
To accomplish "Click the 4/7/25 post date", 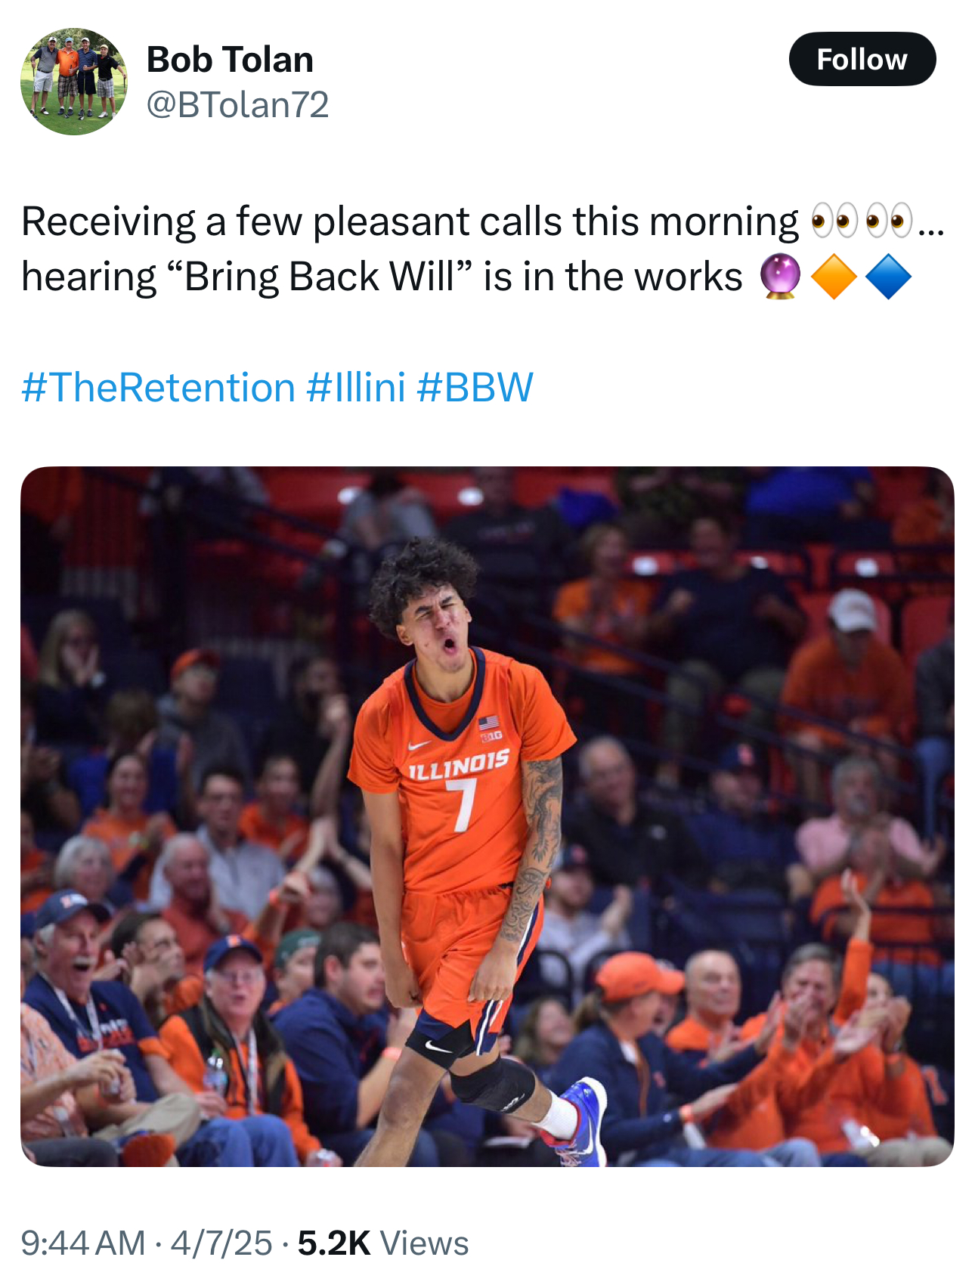I will (x=221, y=1243).
